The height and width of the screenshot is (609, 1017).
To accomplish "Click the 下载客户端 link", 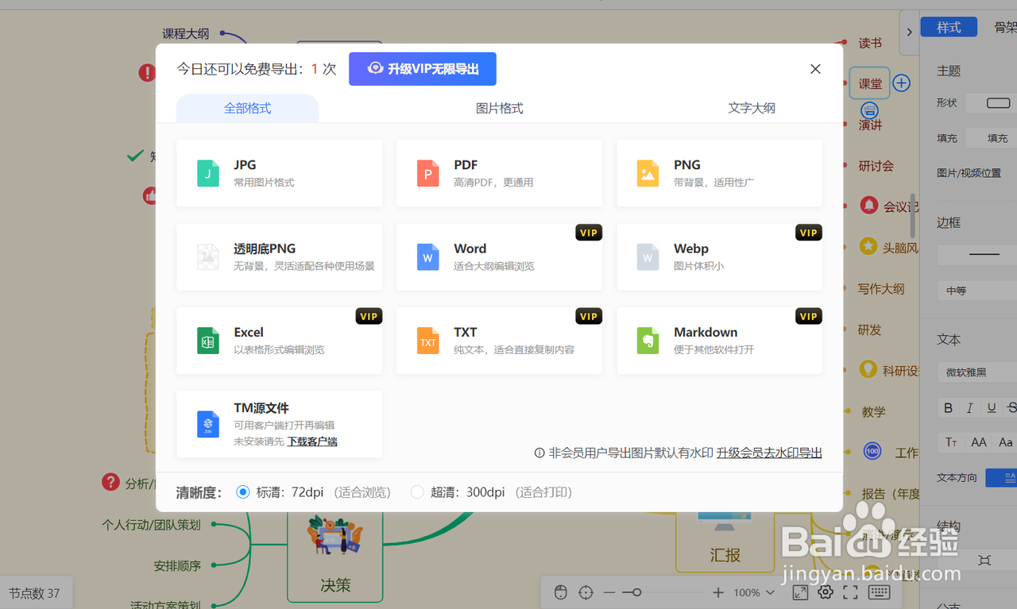I will 312,441.
